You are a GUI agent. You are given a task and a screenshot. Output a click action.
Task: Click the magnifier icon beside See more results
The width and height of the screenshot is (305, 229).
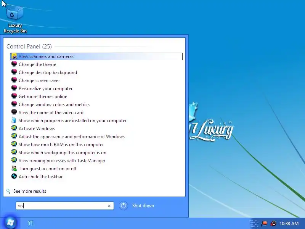pyautogui.click(x=8, y=191)
